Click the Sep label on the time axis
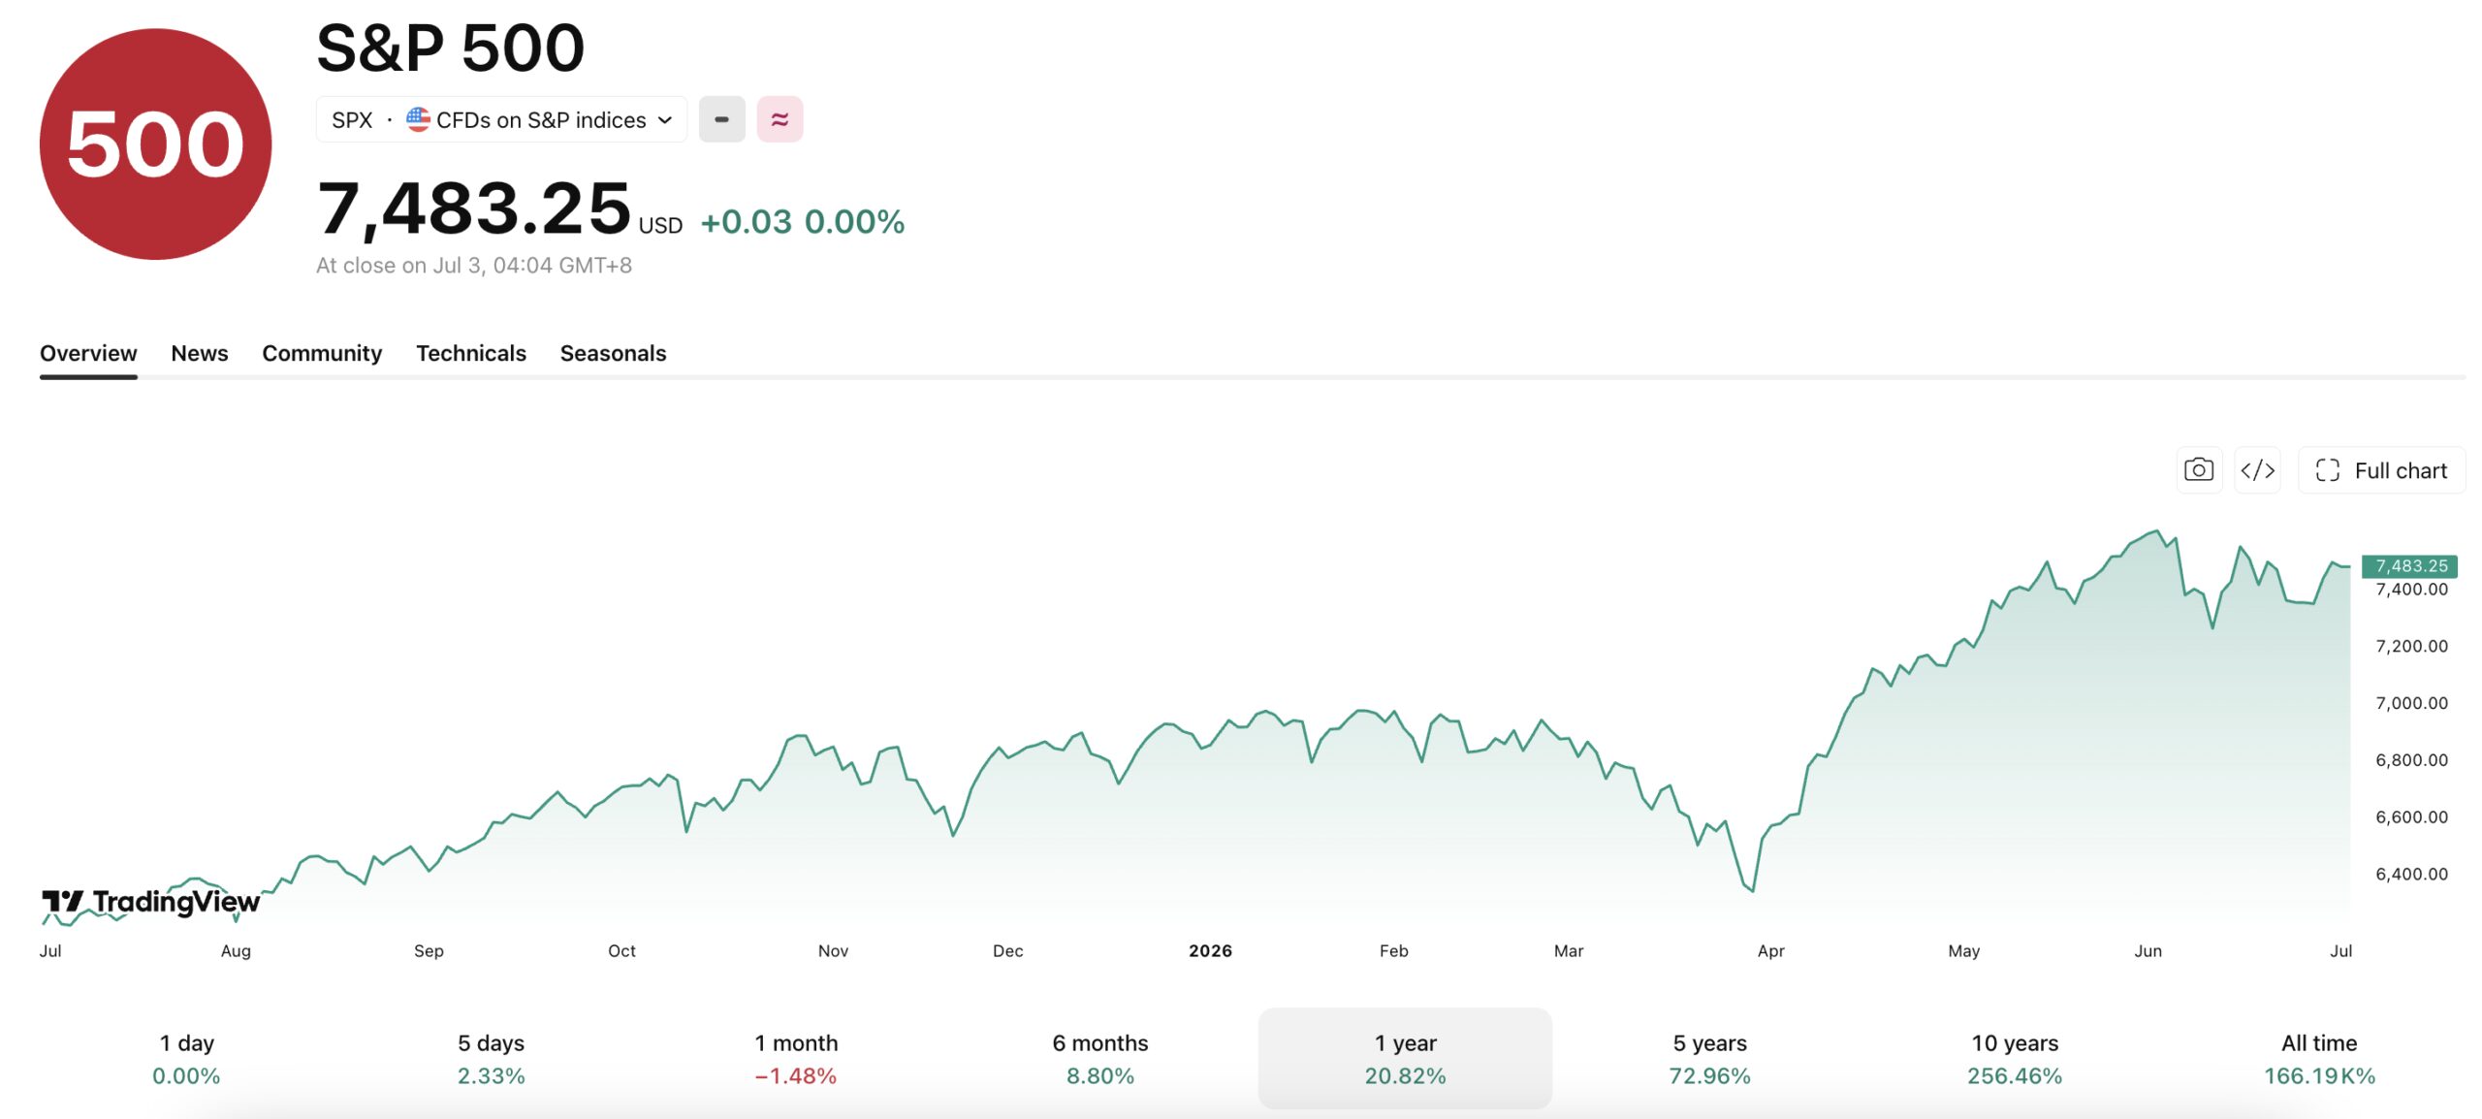The image size is (2482, 1119). click(x=429, y=950)
